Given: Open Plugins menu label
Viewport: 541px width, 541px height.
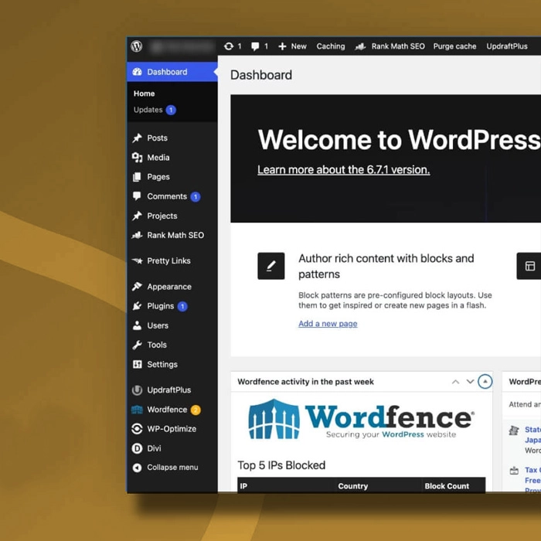Looking at the screenshot, I should (x=161, y=306).
